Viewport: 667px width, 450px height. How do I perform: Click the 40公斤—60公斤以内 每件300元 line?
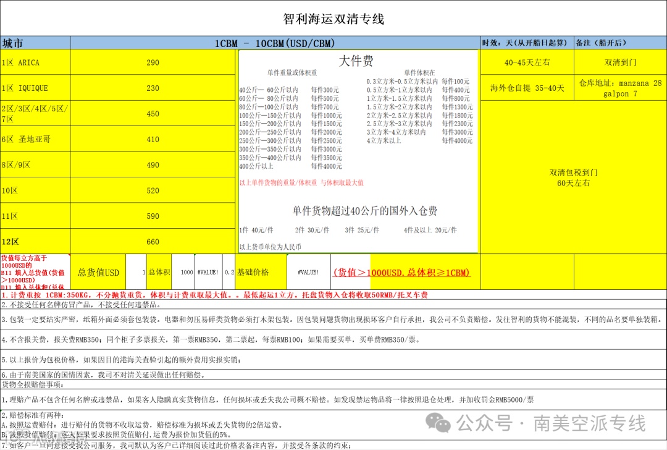[x=289, y=90]
